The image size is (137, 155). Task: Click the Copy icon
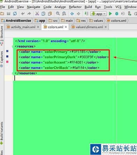[x=44, y=14]
